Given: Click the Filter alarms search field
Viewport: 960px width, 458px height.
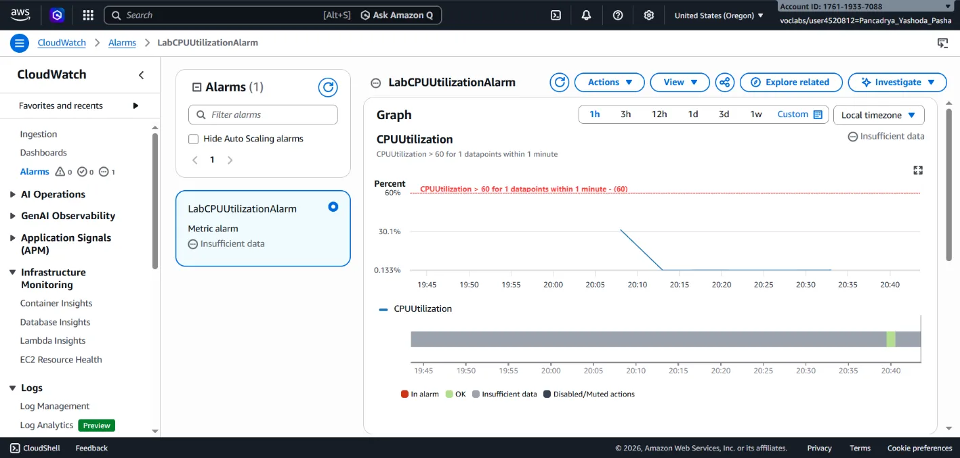Looking at the screenshot, I should click(263, 115).
